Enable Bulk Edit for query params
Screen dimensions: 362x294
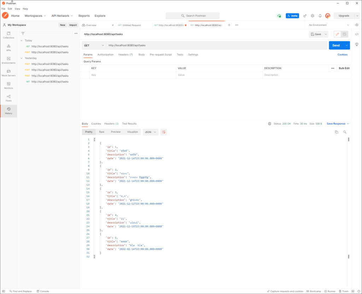click(344, 68)
